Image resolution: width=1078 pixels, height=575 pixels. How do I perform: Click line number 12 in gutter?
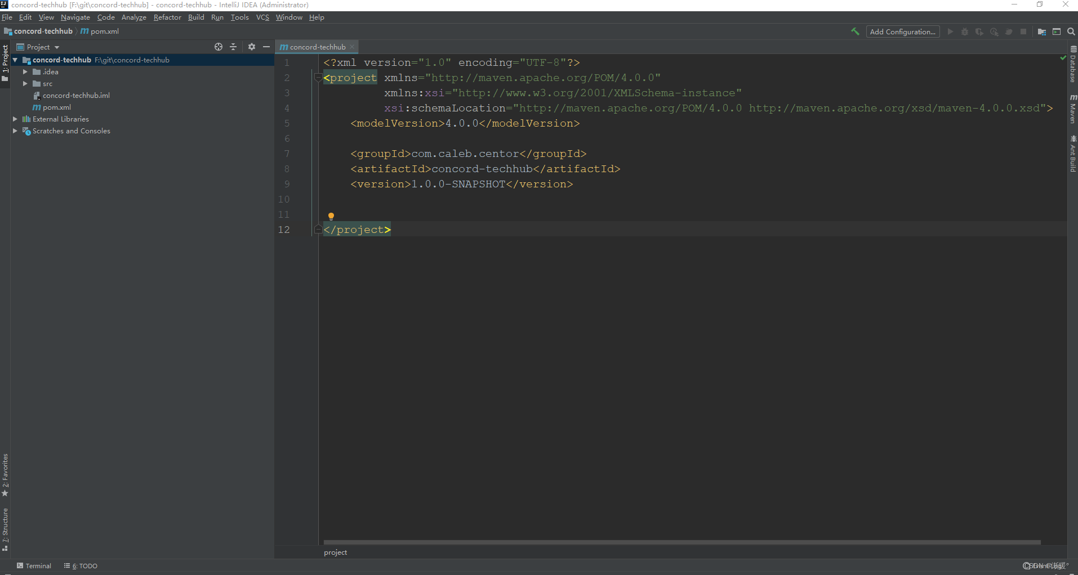point(284,230)
